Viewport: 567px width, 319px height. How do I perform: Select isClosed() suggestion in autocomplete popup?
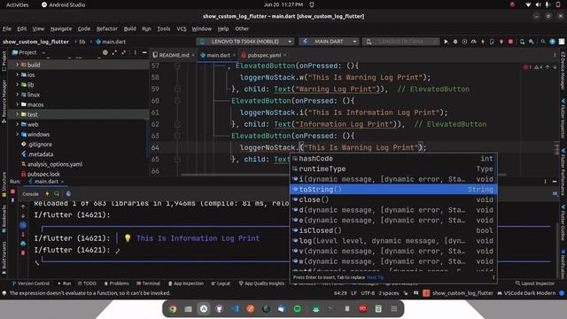[393, 230]
